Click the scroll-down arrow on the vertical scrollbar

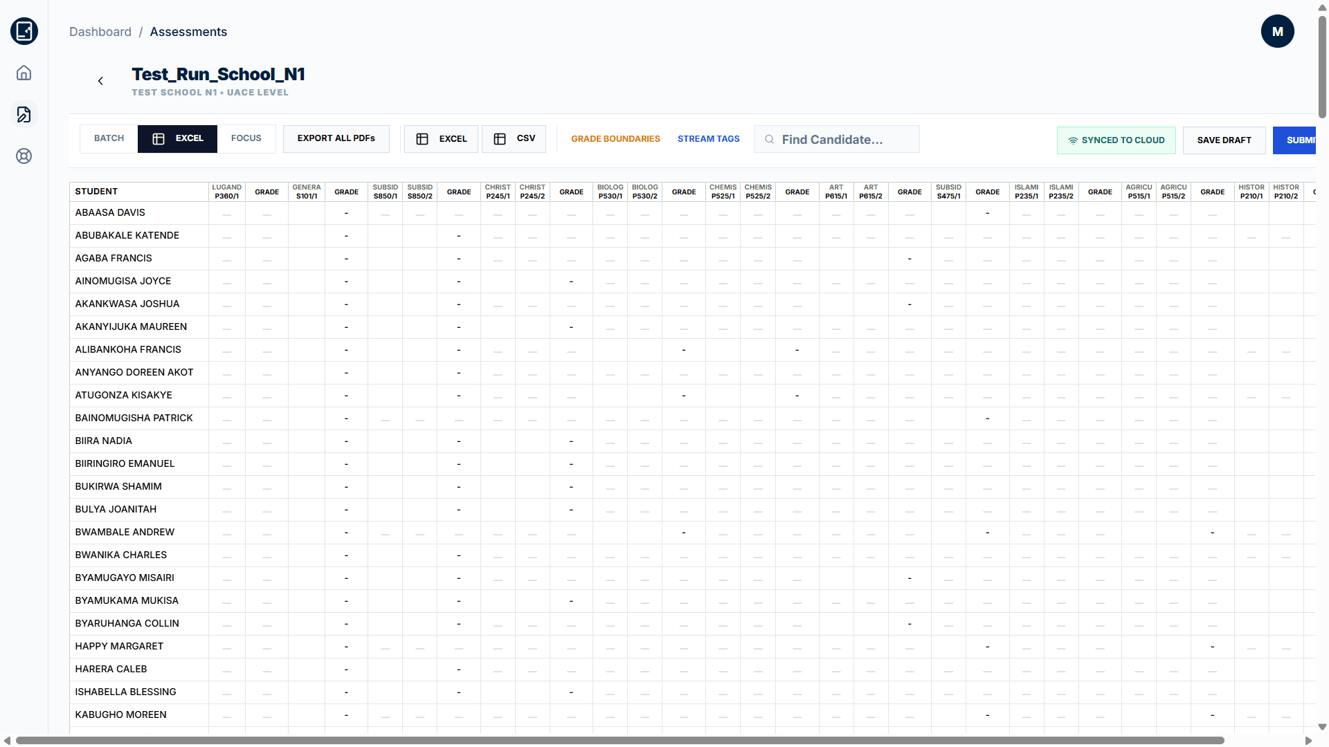coord(1322,727)
